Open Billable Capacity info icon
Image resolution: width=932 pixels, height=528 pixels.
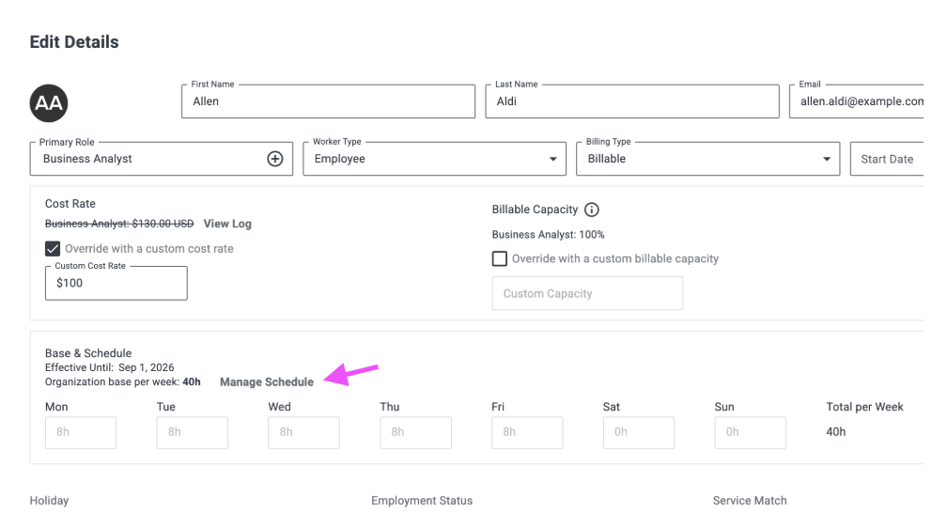pos(591,210)
